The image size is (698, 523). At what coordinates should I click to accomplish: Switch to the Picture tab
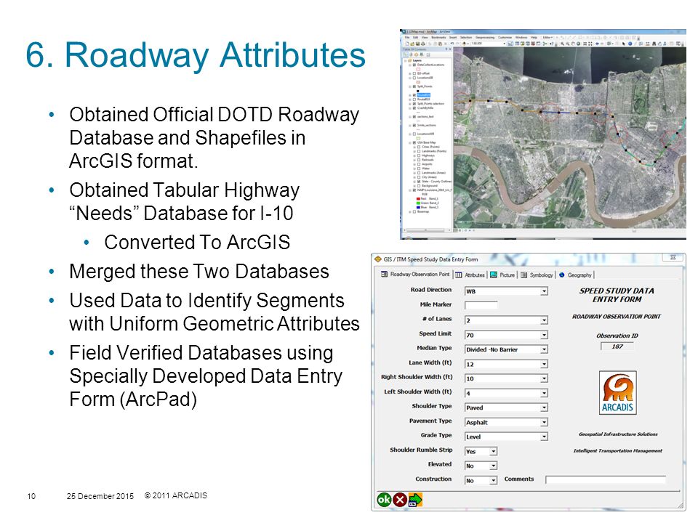coord(502,275)
